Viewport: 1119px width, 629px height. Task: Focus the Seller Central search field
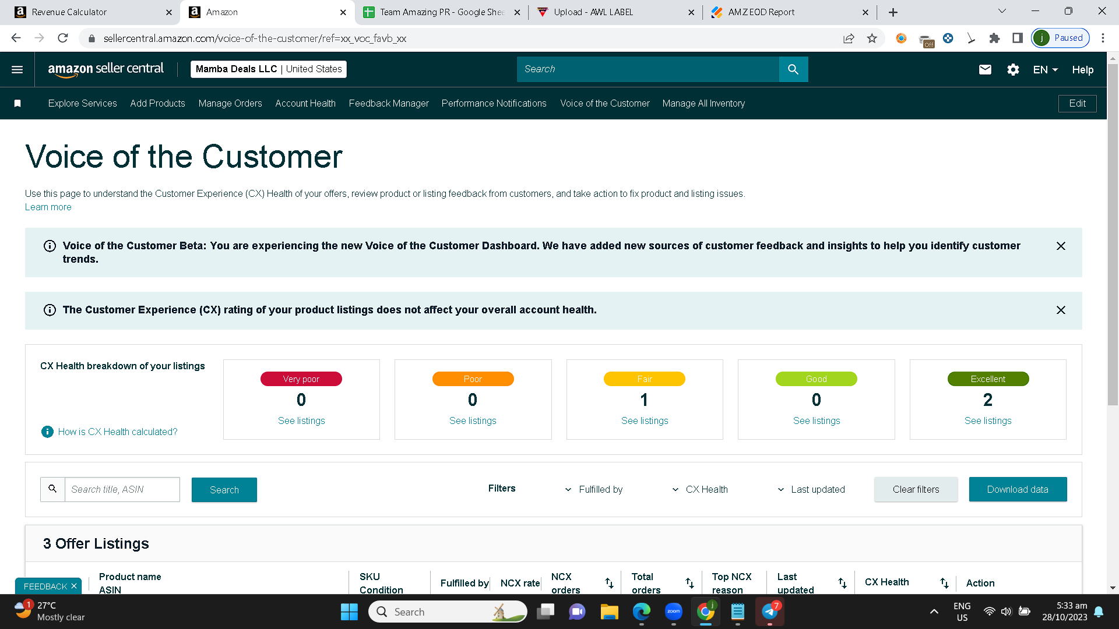click(x=648, y=69)
